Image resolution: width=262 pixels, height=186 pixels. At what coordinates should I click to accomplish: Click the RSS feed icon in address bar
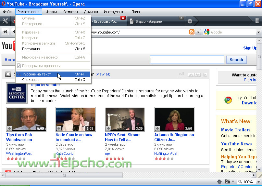coord(192,32)
